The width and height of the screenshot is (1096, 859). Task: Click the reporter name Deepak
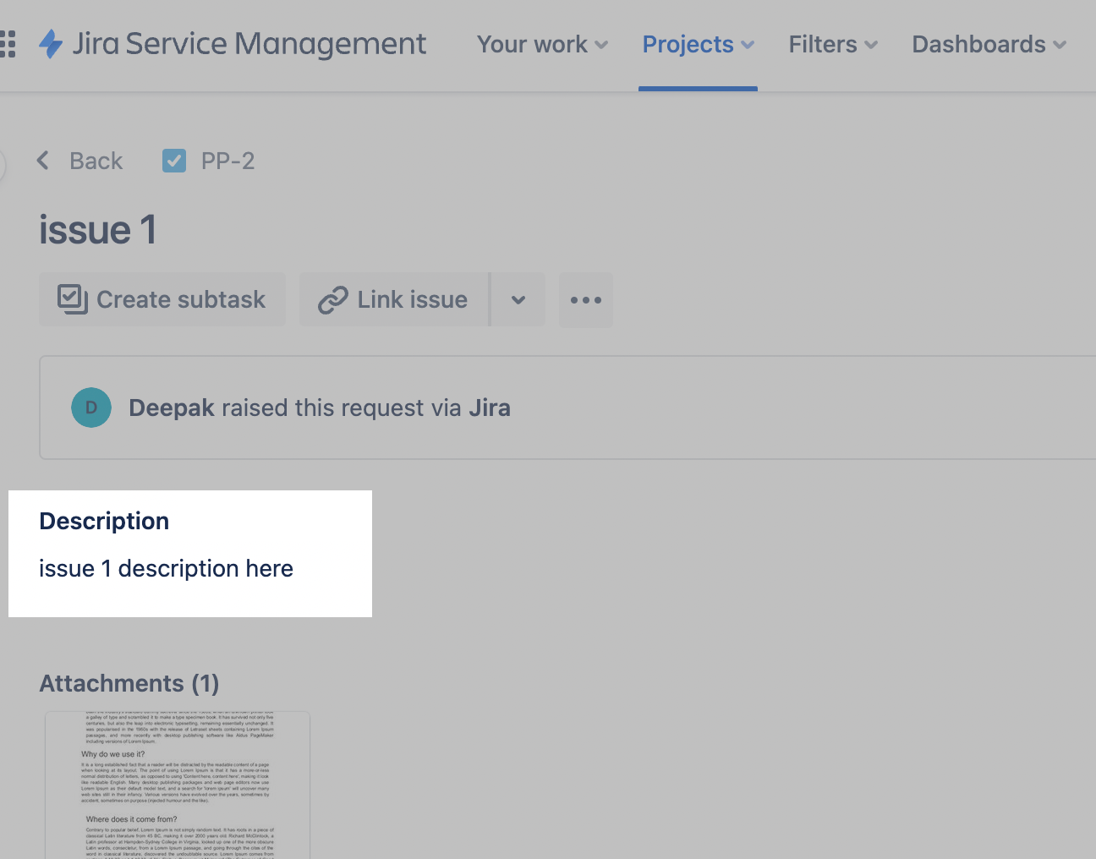pyautogui.click(x=172, y=408)
